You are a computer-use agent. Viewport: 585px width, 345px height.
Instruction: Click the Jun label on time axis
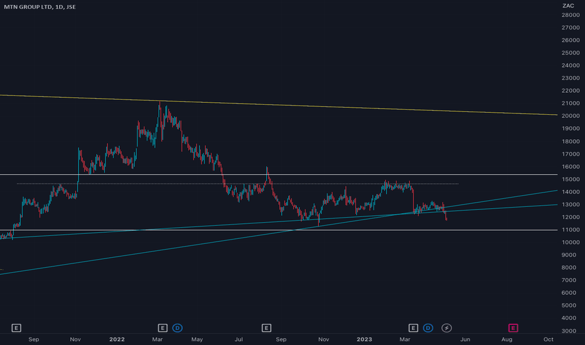click(x=465, y=339)
